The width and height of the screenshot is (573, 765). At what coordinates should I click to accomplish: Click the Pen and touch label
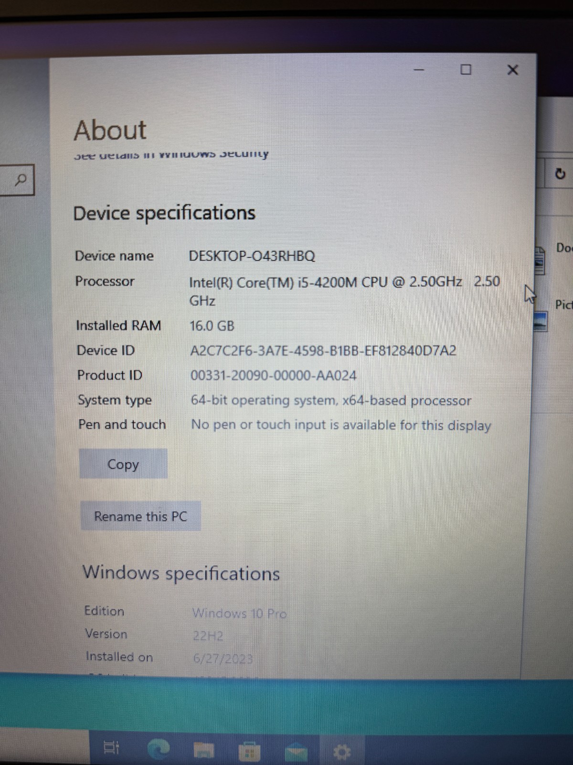pos(122,425)
